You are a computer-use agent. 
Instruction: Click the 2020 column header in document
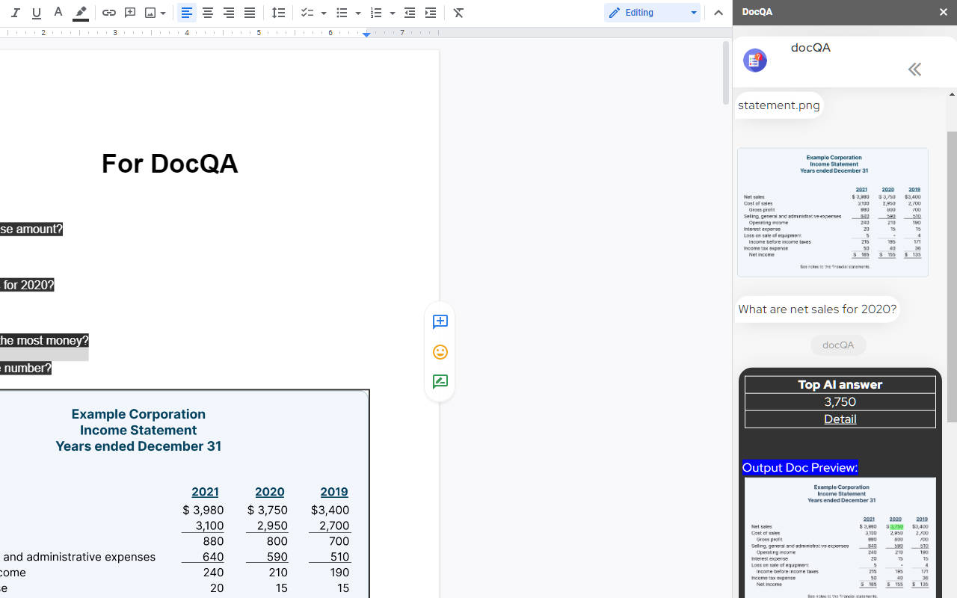point(269,492)
